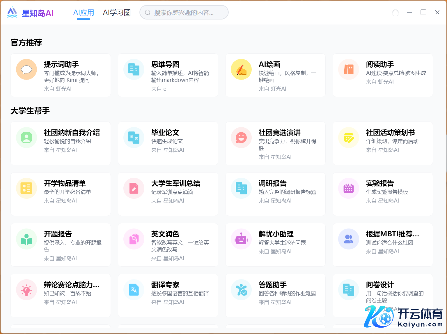Open the 毕业论文 card title
Screen dimensions: 447x334
pos(165,133)
